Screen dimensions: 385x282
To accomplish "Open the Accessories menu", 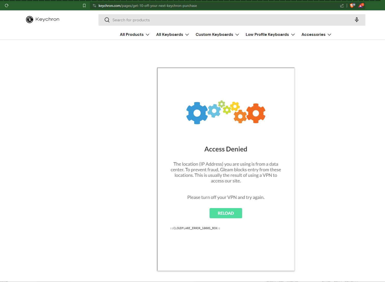I will tap(316, 35).
